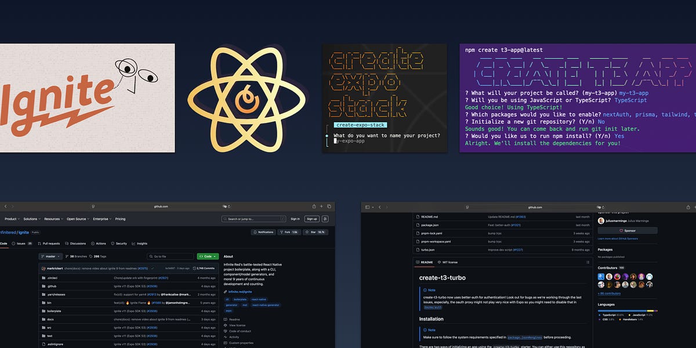Fork the infinitered/ignite repository

coord(288,232)
